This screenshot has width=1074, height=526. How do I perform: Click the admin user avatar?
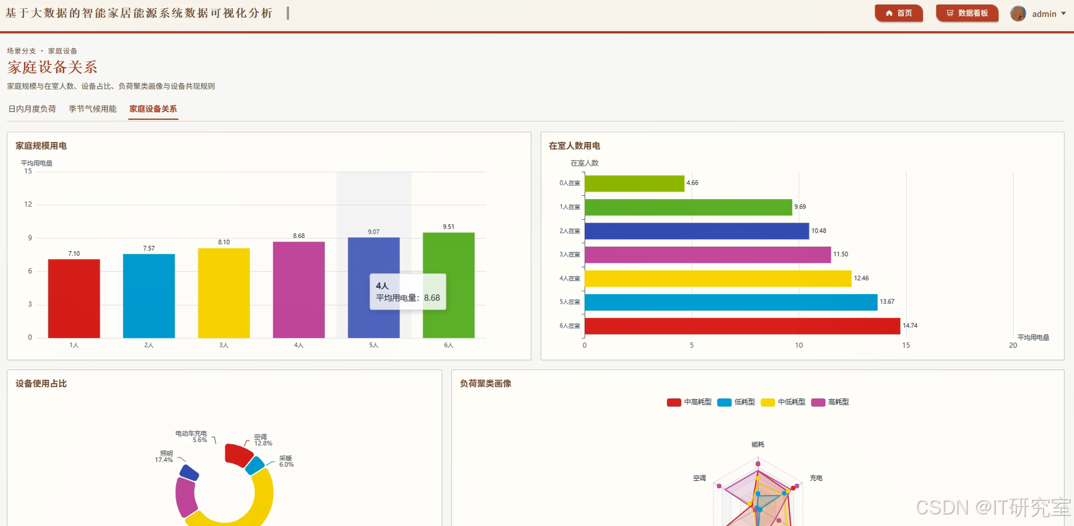coord(1018,14)
